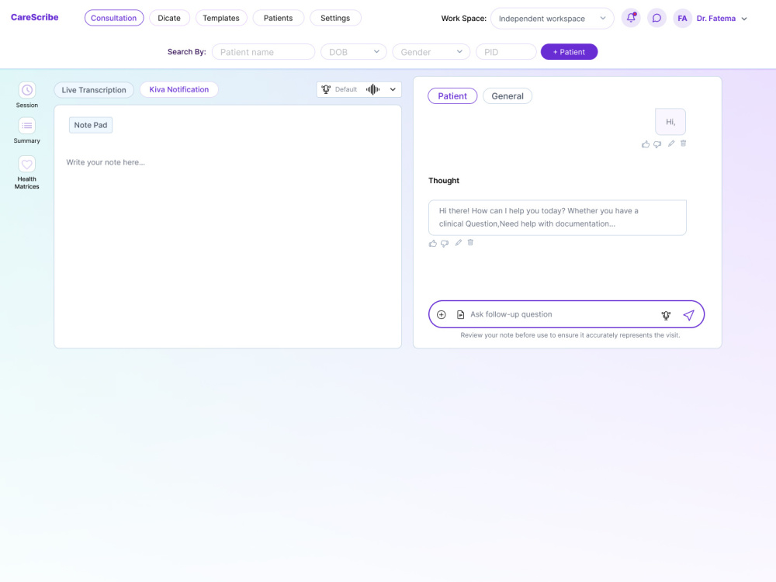
Task: Click the notification bell icon
Action: (x=631, y=18)
